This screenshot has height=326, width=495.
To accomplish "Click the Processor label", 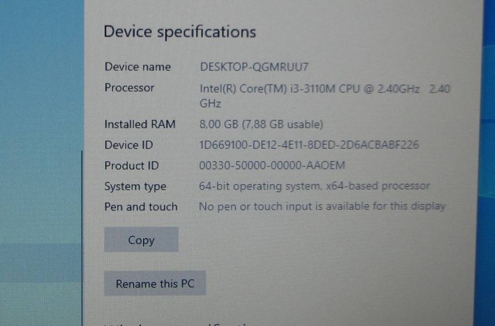I will pyautogui.click(x=129, y=87).
